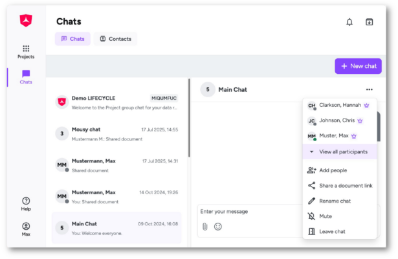Expand View all participants
The height and width of the screenshot is (259, 398).
(339, 152)
